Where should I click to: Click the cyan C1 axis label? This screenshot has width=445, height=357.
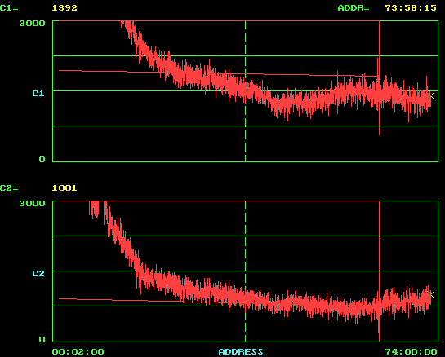click(x=38, y=93)
